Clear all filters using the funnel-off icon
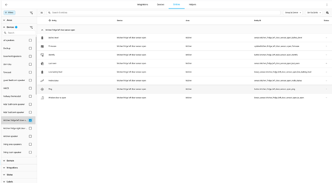Screen dimensions: 332x183 (x=31, y=13)
